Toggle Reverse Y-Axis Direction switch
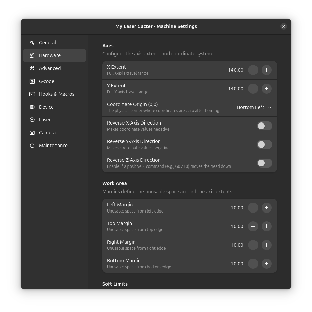 (x=264, y=144)
